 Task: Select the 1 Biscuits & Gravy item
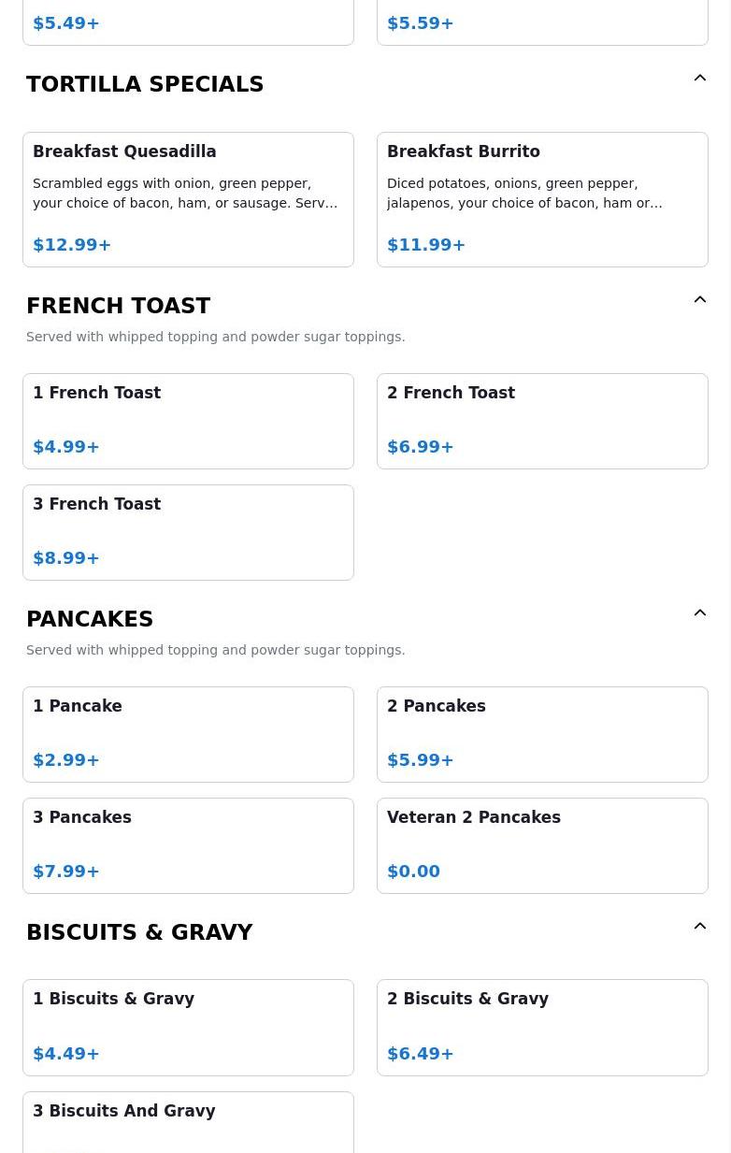click(188, 1027)
